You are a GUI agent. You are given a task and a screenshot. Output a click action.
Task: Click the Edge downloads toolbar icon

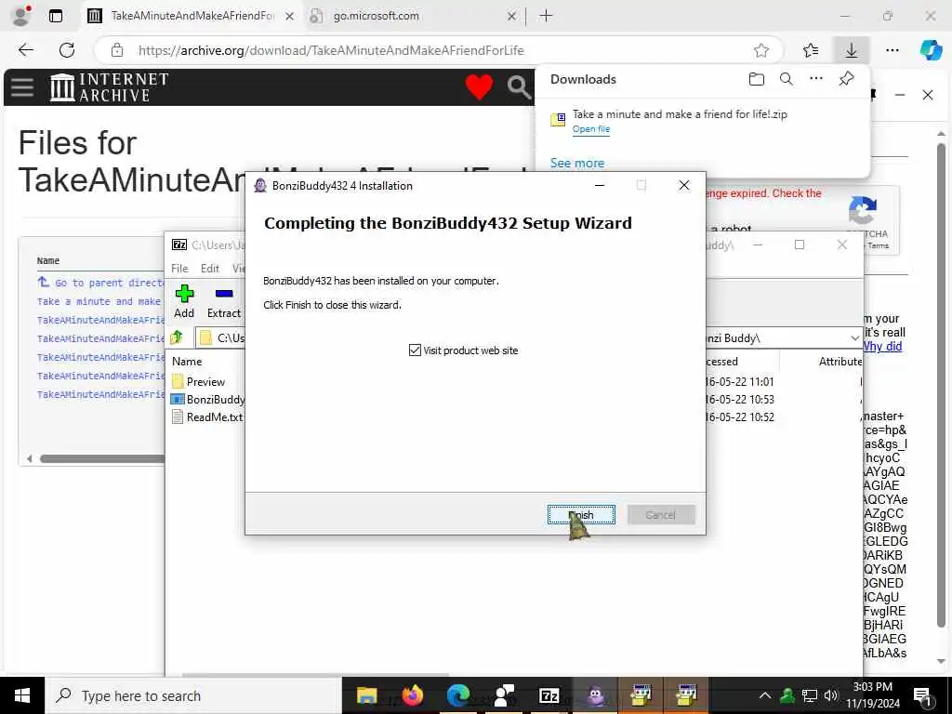point(852,50)
